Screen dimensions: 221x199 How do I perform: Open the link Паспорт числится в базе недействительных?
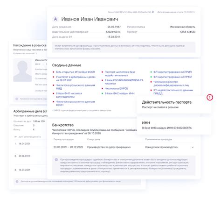(120, 73)
